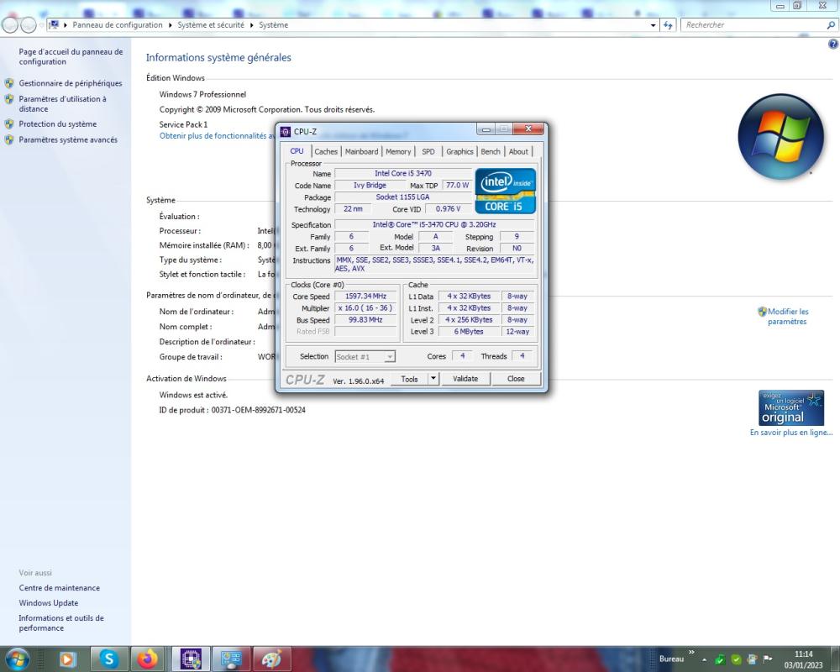This screenshot has height=672, width=840.
Task: Click the Action Center flag in the system tray
Action: click(x=766, y=659)
